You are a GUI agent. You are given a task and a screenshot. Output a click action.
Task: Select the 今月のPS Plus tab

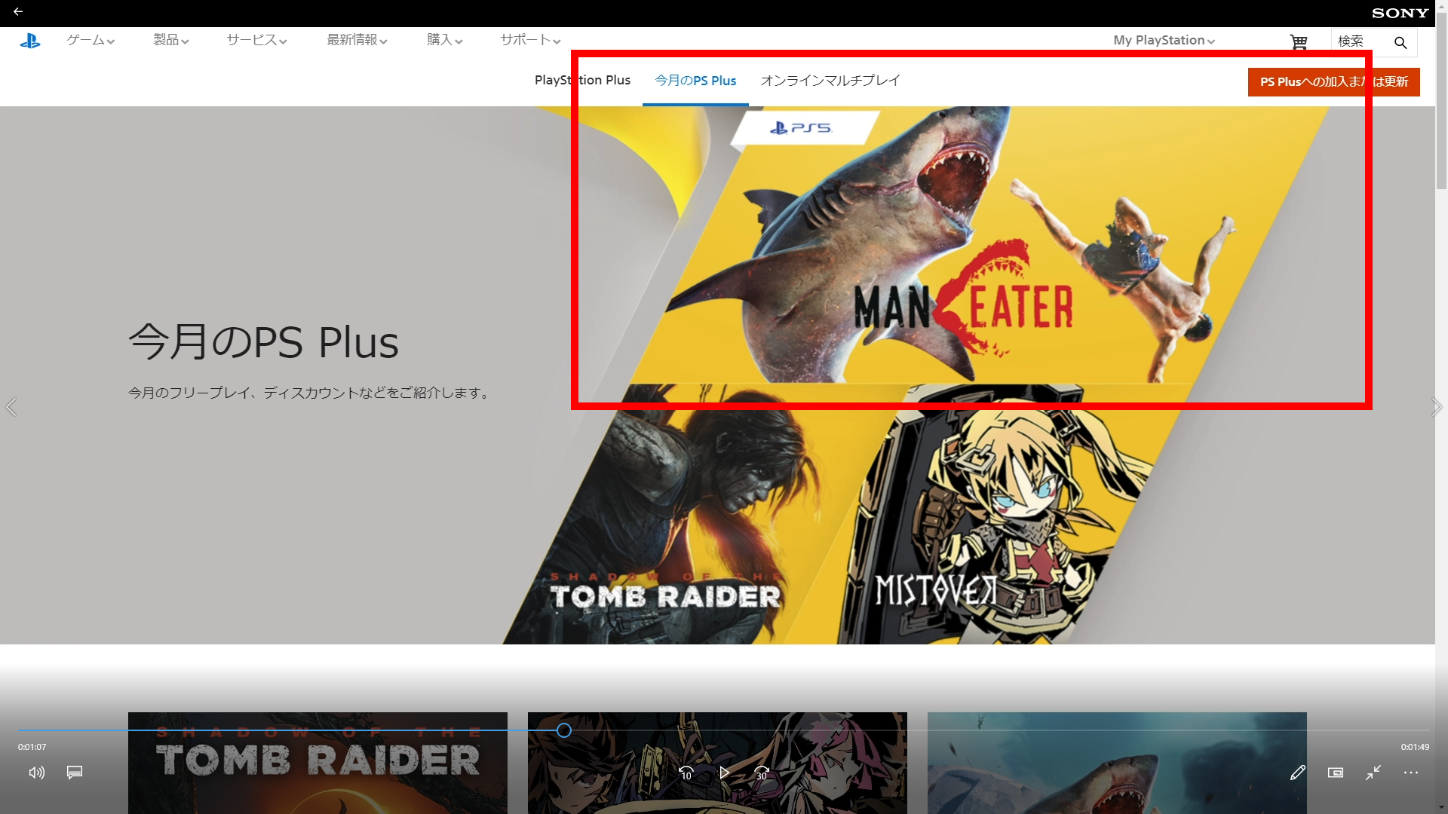[695, 81]
